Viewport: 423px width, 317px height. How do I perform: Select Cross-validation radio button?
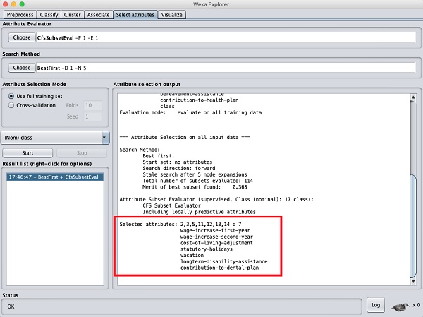[11, 105]
